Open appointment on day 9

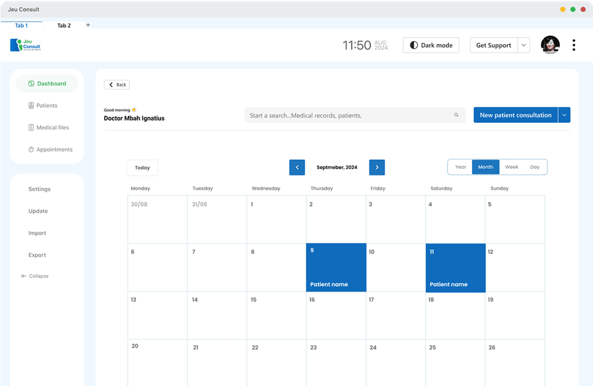coord(336,268)
